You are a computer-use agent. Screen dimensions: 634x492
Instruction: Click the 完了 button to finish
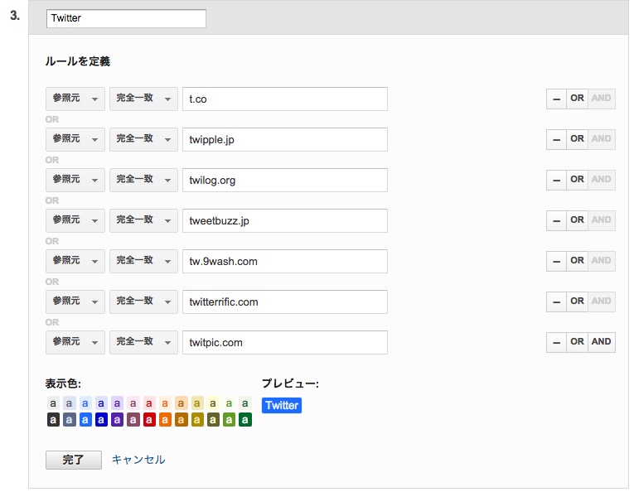(74, 460)
